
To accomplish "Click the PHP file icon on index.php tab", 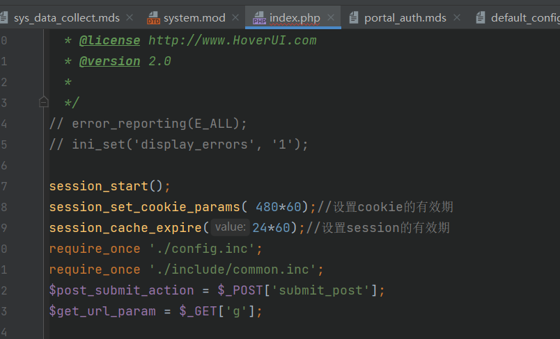I will click(259, 18).
